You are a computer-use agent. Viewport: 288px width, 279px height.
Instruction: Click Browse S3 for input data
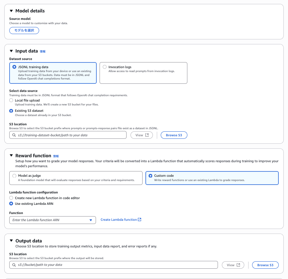point(174,135)
